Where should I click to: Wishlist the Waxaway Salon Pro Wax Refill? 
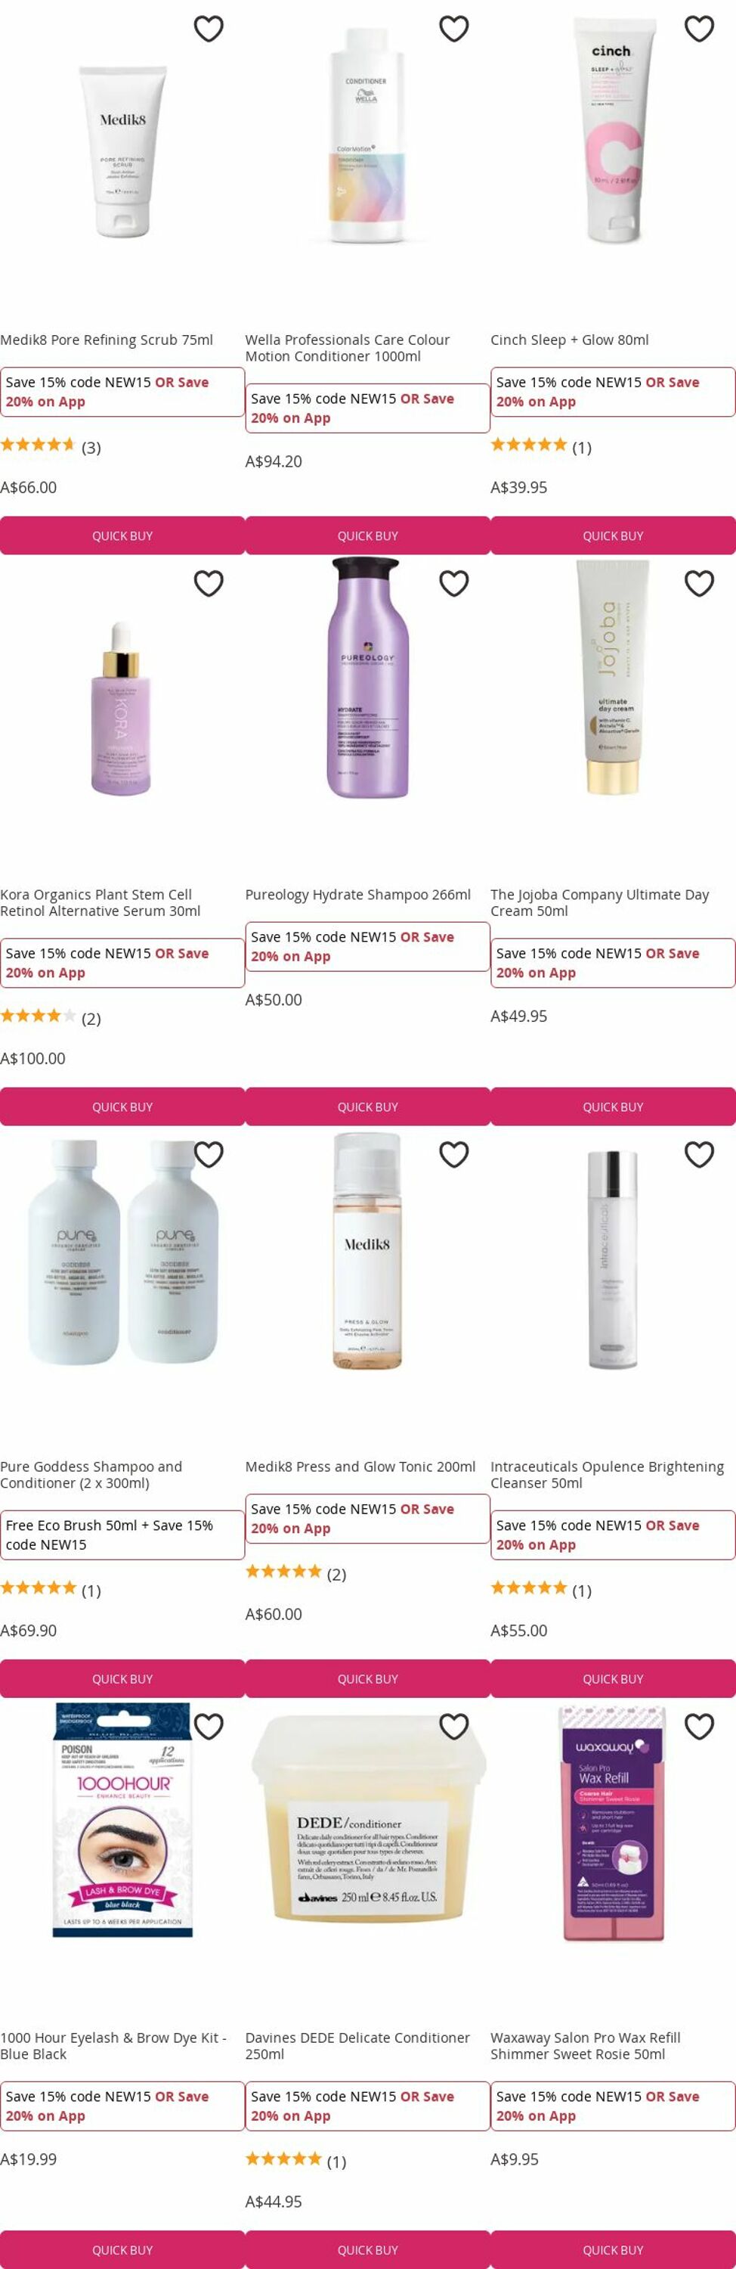point(699,1727)
